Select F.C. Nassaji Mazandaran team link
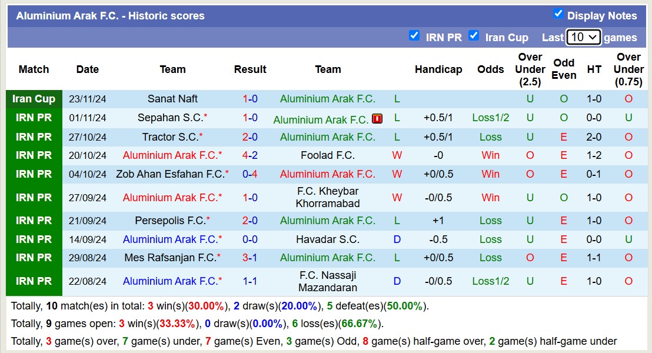 328,281
